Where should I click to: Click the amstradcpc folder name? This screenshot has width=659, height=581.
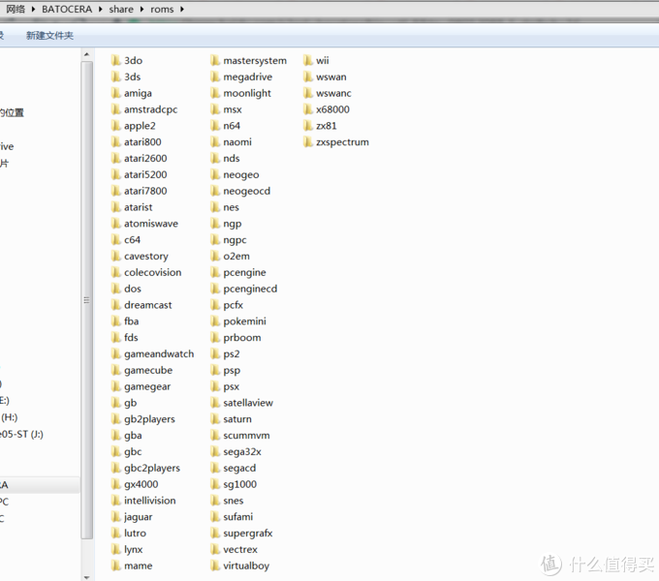click(151, 109)
